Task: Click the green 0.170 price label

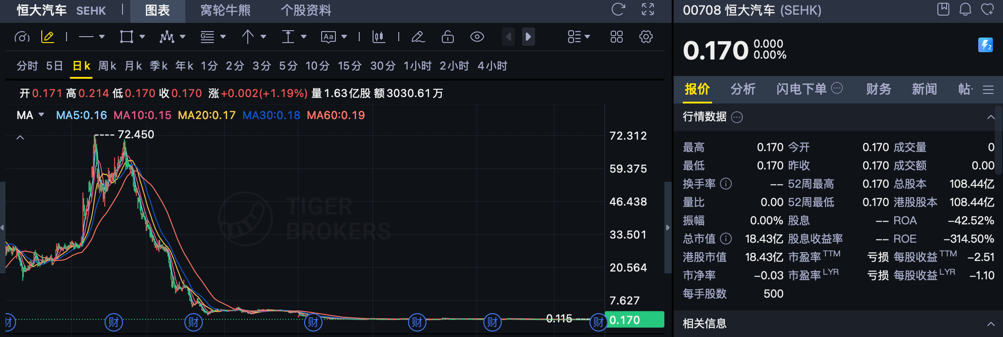Action: click(635, 320)
